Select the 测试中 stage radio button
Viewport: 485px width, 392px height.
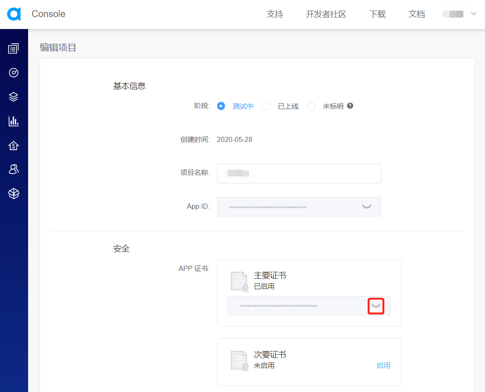(221, 106)
